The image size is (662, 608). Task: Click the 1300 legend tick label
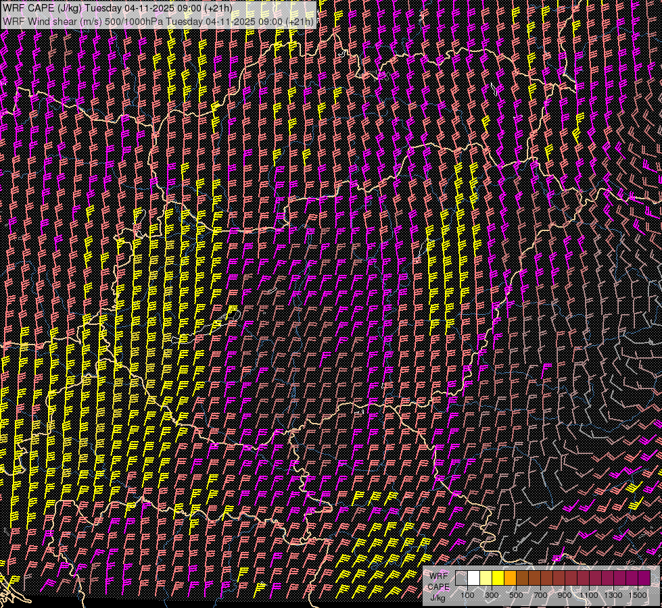613,595
